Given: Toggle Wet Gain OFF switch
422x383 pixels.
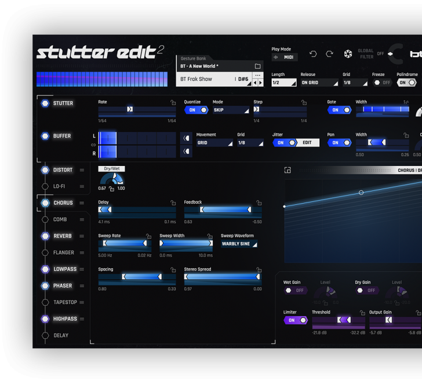Looking at the screenshot, I should 296,290.
